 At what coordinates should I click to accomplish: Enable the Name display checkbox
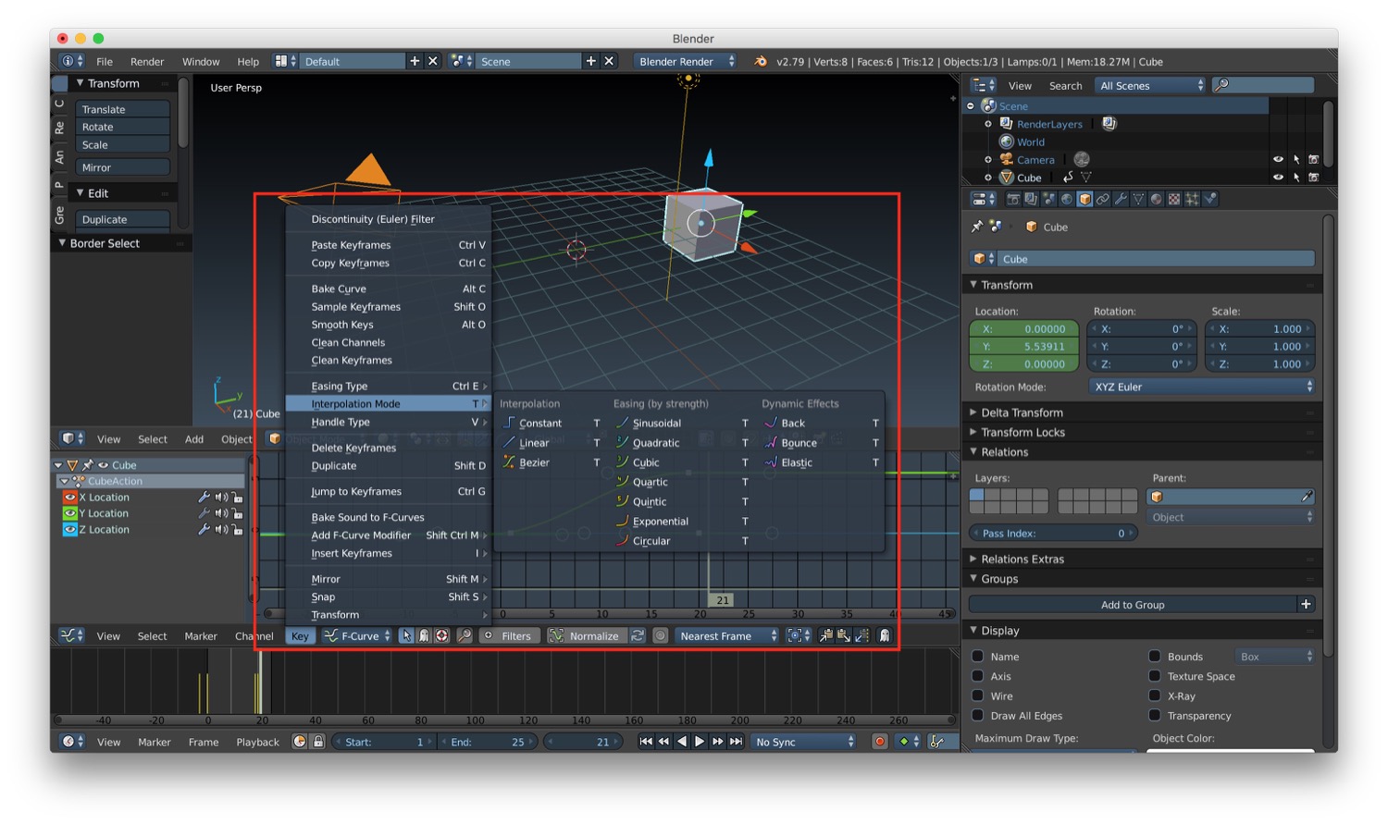[x=978, y=657]
